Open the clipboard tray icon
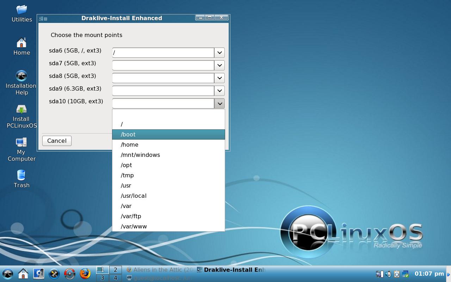Viewport: 451px width, 282px height. click(x=397, y=274)
